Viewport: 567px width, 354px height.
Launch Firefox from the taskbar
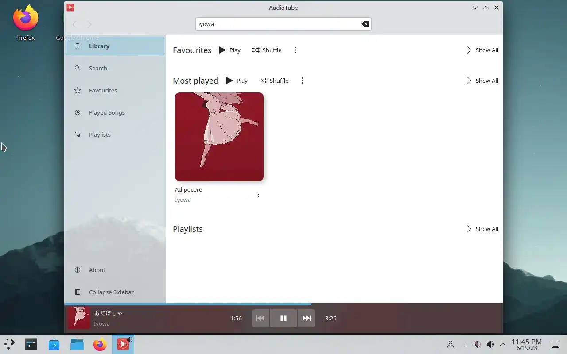tap(100, 344)
